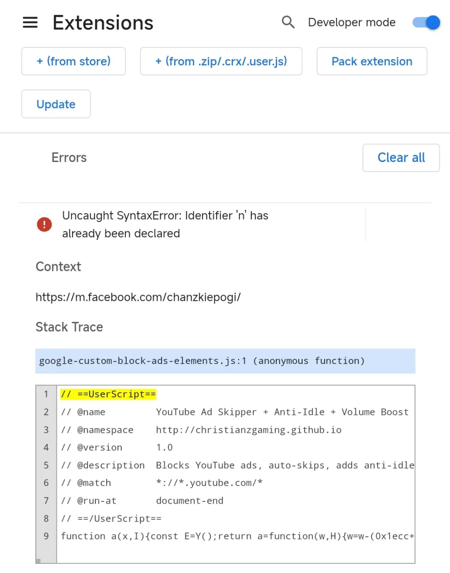The width and height of the screenshot is (450, 573).
Task: Click the Context heading
Action: 58,267
